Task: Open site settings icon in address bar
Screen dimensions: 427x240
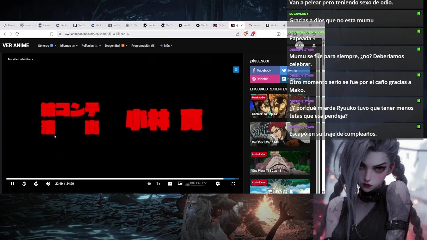Action: (60, 34)
